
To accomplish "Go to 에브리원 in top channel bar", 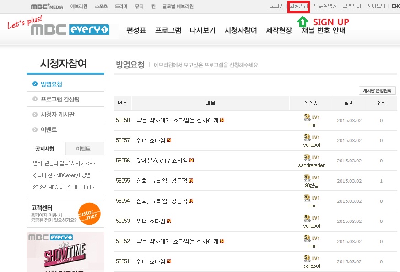I will tap(79, 6).
